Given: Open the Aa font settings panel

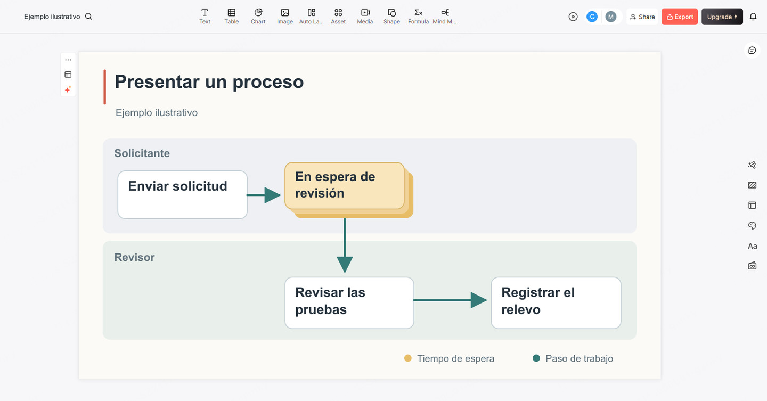Looking at the screenshot, I should (752, 246).
